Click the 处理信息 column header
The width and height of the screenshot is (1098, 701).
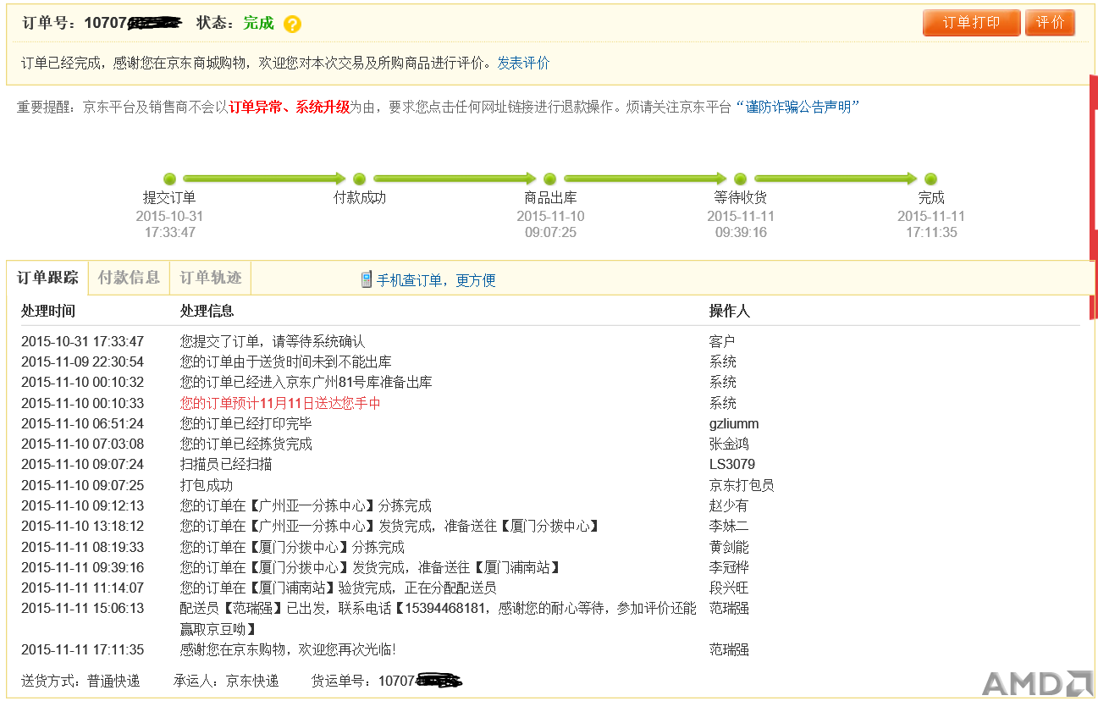[x=207, y=311]
